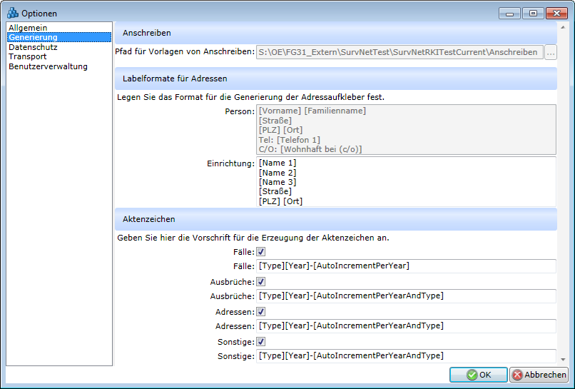Viewport: 575px width, 389px height.
Task: Click the Optionen window title icon
Action: point(12,13)
